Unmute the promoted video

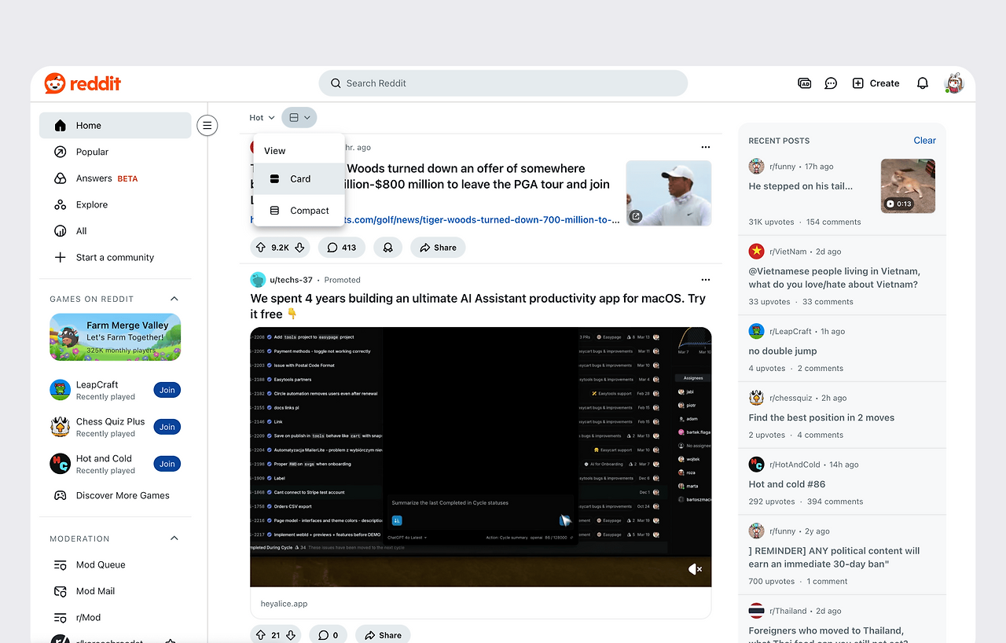click(x=695, y=569)
